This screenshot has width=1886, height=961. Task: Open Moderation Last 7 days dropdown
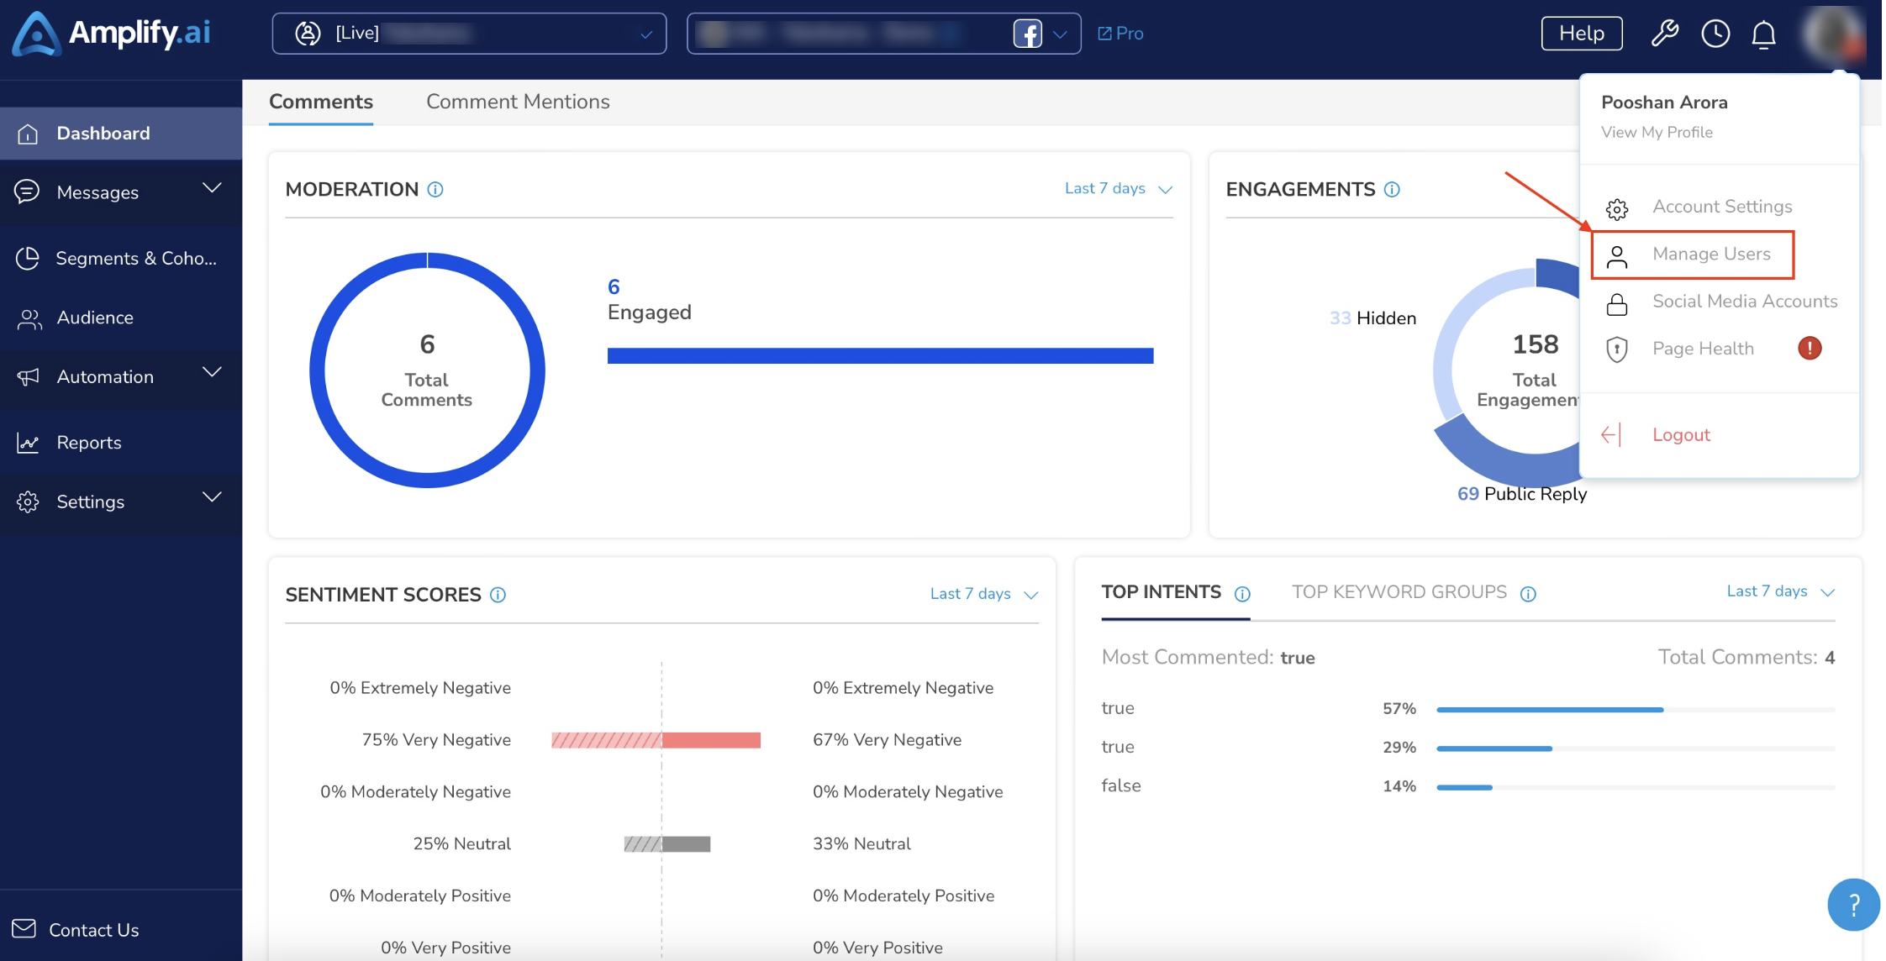[x=1118, y=188]
